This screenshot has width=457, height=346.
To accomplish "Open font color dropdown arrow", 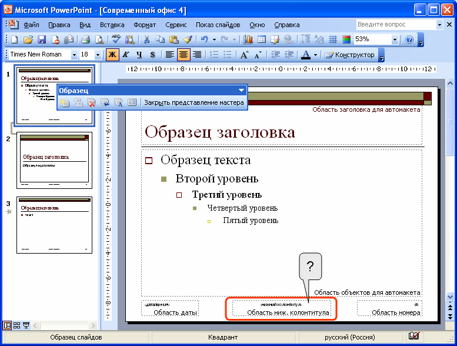I will [x=315, y=55].
